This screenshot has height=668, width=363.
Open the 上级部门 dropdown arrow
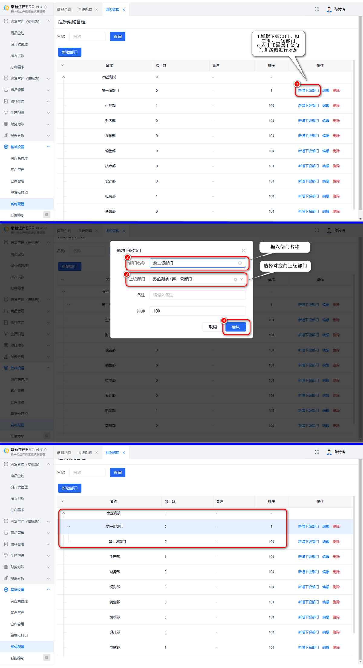click(x=241, y=279)
